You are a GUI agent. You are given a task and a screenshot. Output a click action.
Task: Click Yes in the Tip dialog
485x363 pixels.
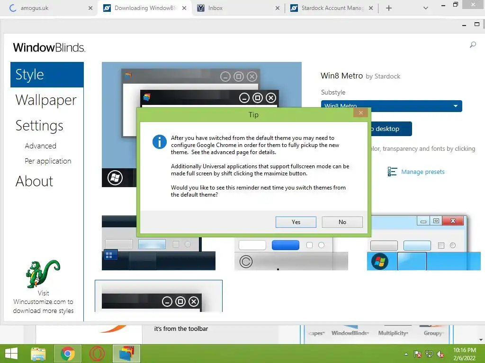tap(296, 222)
